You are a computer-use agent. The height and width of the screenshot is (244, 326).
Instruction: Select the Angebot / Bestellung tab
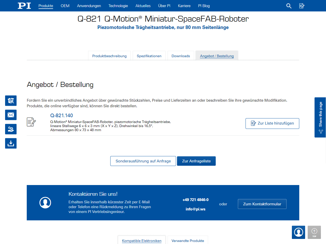point(217,56)
